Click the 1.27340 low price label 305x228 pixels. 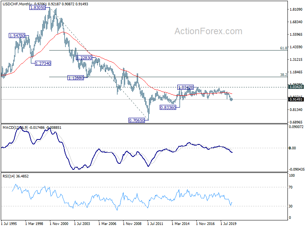(x=43, y=63)
